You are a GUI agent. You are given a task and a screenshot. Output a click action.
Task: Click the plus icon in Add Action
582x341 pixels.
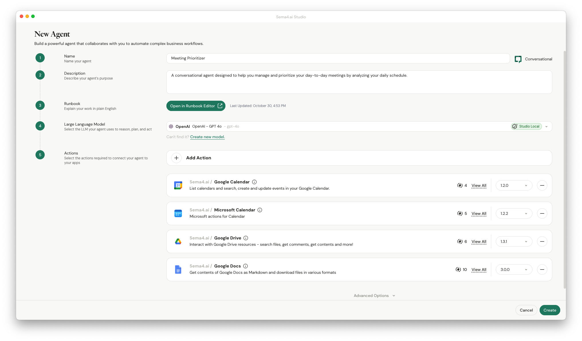point(176,158)
